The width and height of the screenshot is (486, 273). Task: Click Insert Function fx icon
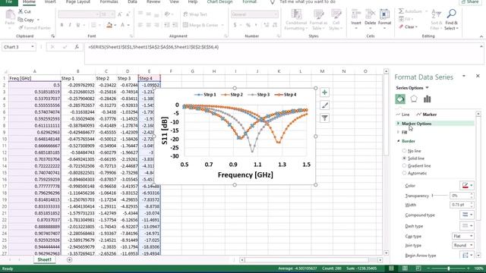tap(77, 47)
